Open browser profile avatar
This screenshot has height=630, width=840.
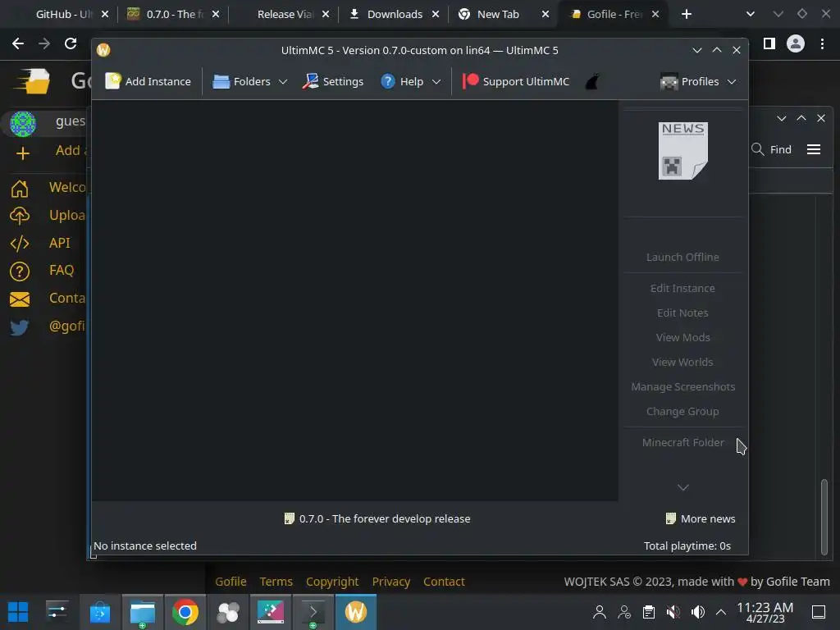point(796,43)
